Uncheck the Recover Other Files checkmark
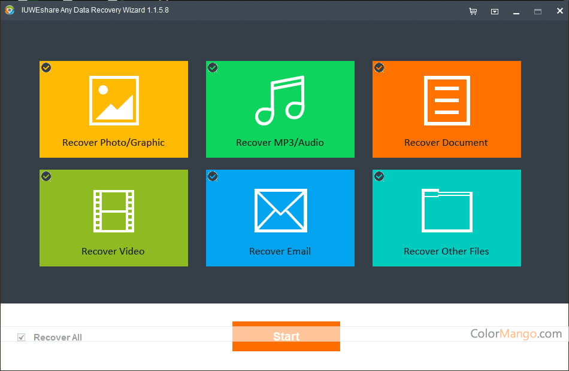 [x=379, y=176]
